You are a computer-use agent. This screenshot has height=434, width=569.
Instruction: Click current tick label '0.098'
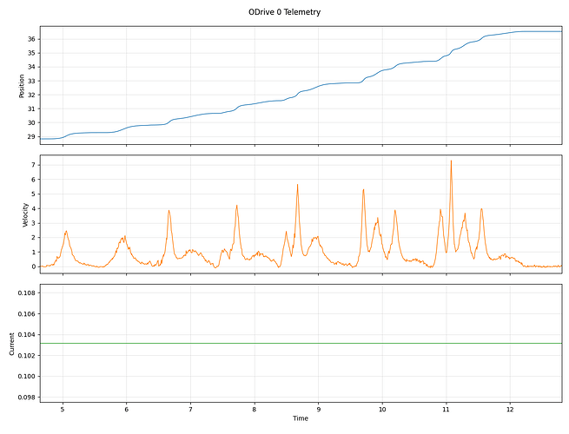[26, 397]
